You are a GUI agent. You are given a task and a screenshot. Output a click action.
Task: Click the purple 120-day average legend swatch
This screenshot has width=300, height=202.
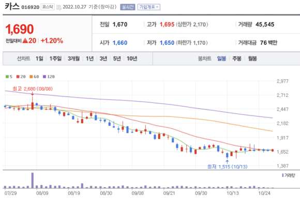[44, 77]
